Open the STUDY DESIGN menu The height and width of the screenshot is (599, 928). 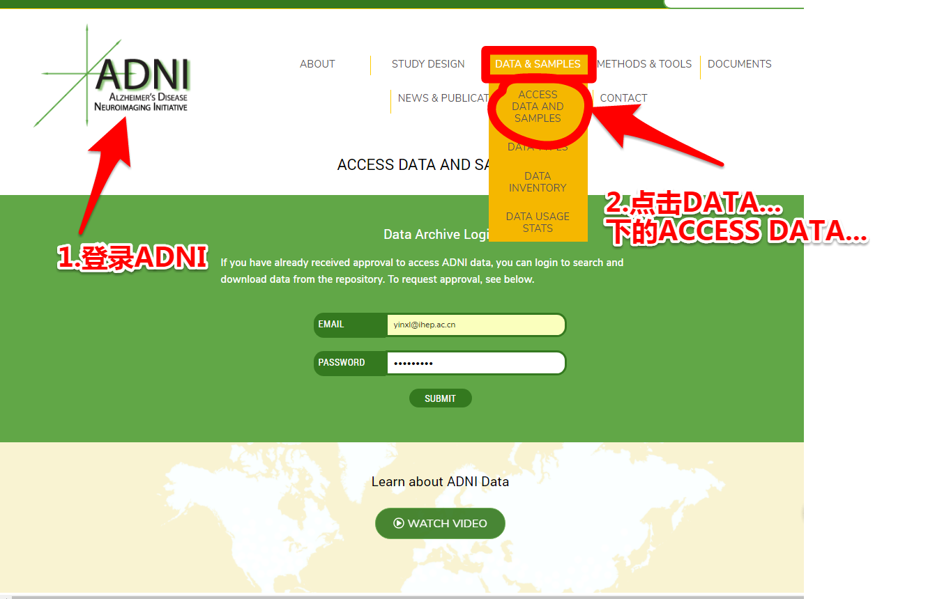[x=428, y=63]
